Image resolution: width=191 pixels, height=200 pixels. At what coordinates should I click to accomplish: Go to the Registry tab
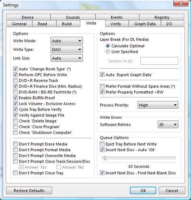coord(162,17)
